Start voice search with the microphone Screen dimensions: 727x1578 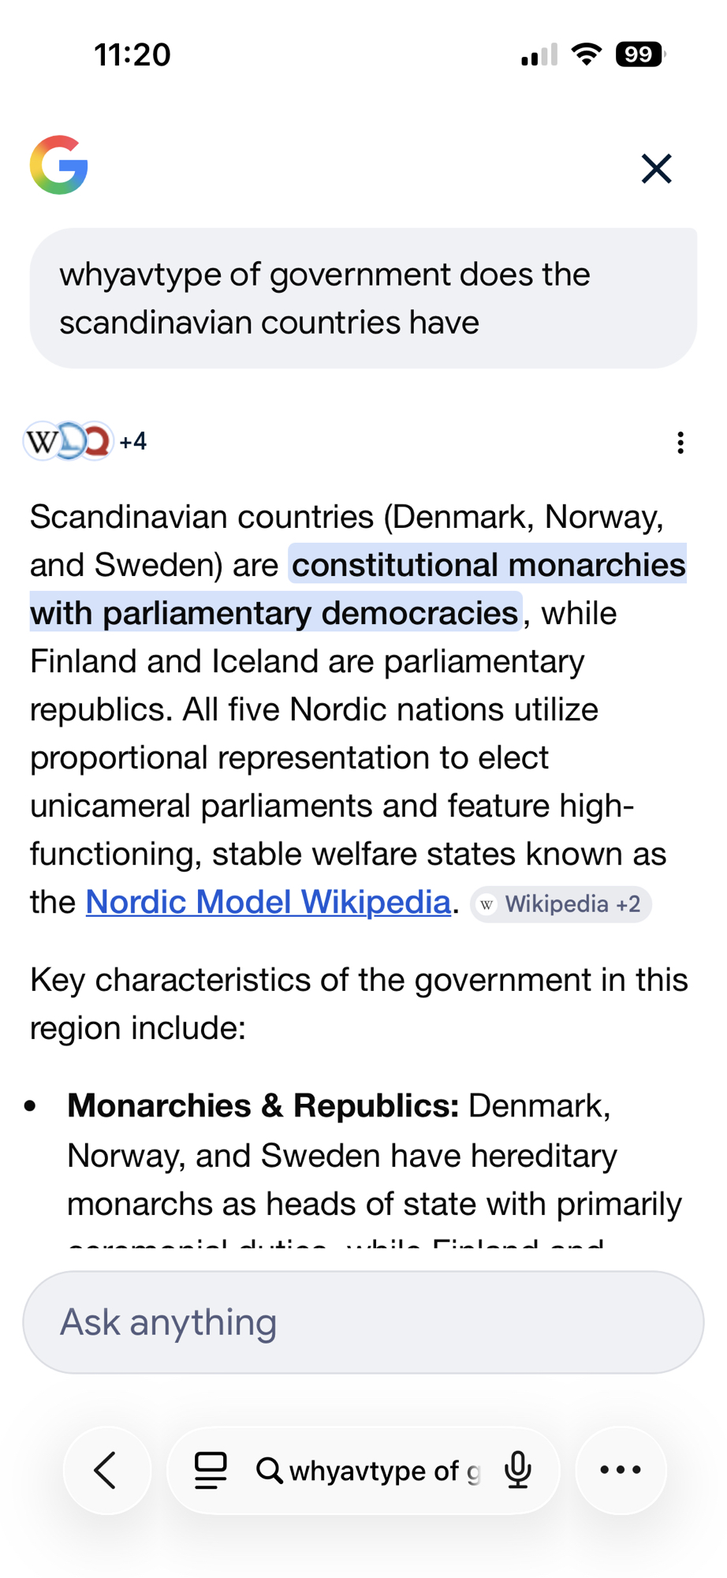(x=518, y=1470)
